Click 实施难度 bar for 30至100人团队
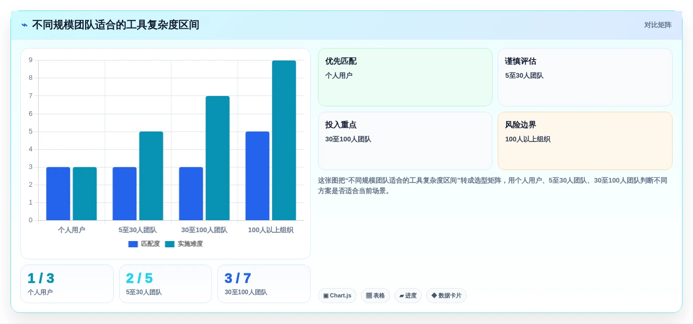Image resolution: width=693 pixels, height=324 pixels. 218,158
